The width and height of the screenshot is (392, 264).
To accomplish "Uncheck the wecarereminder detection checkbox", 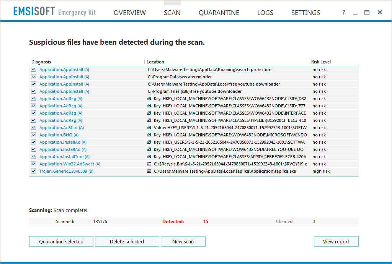I will pos(34,77).
